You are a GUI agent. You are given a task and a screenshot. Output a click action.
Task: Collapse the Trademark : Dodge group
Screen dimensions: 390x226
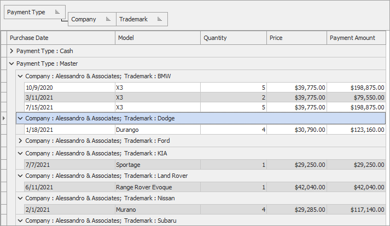tap(21, 118)
